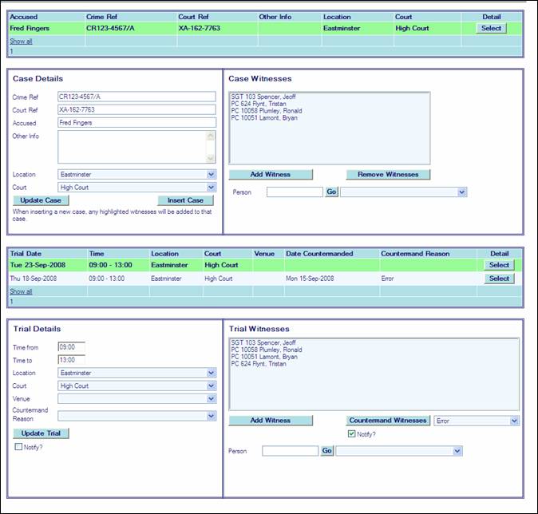Click Show all link in cases table
Screen dimensions: 538x514
coord(21,41)
